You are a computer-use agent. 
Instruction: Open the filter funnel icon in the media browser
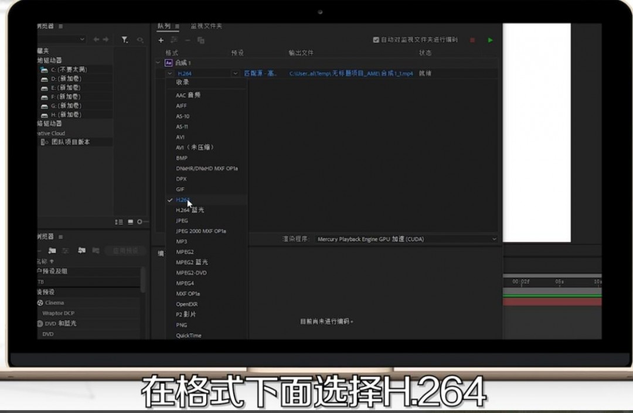(125, 40)
